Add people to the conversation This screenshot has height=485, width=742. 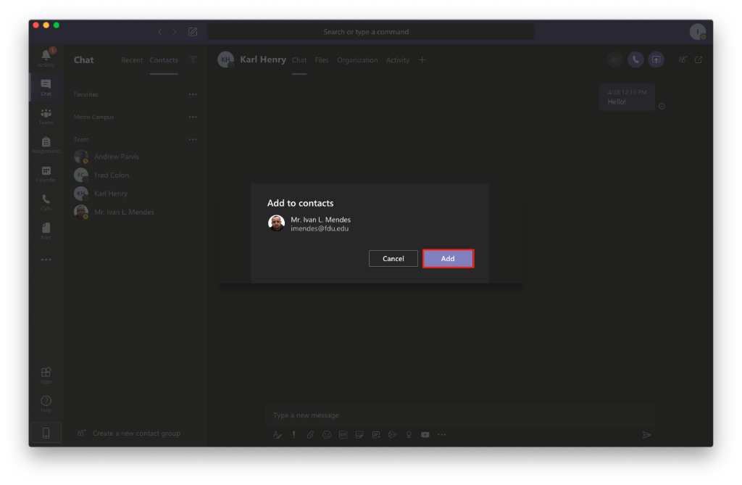[x=683, y=59]
